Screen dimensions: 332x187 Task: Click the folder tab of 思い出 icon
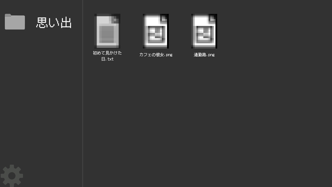point(9,15)
